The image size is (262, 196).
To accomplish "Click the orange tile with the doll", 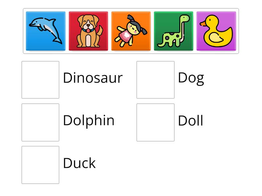I will (131, 31).
